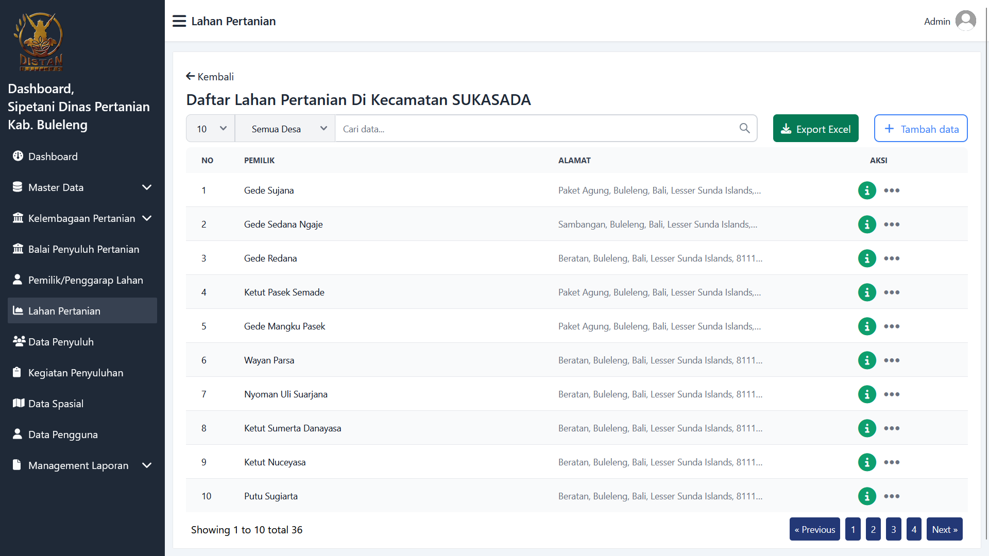Image resolution: width=989 pixels, height=556 pixels.
Task: Expand the Kelembagaan Pertanian menu
Action: point(82,218)
